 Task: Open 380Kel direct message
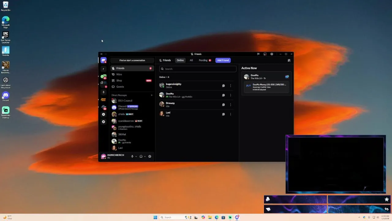(x=132, y=134)
